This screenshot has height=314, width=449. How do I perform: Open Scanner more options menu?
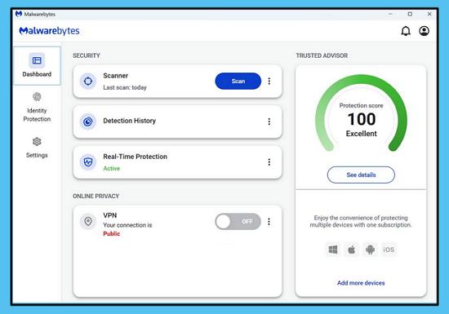coord(269,82)
